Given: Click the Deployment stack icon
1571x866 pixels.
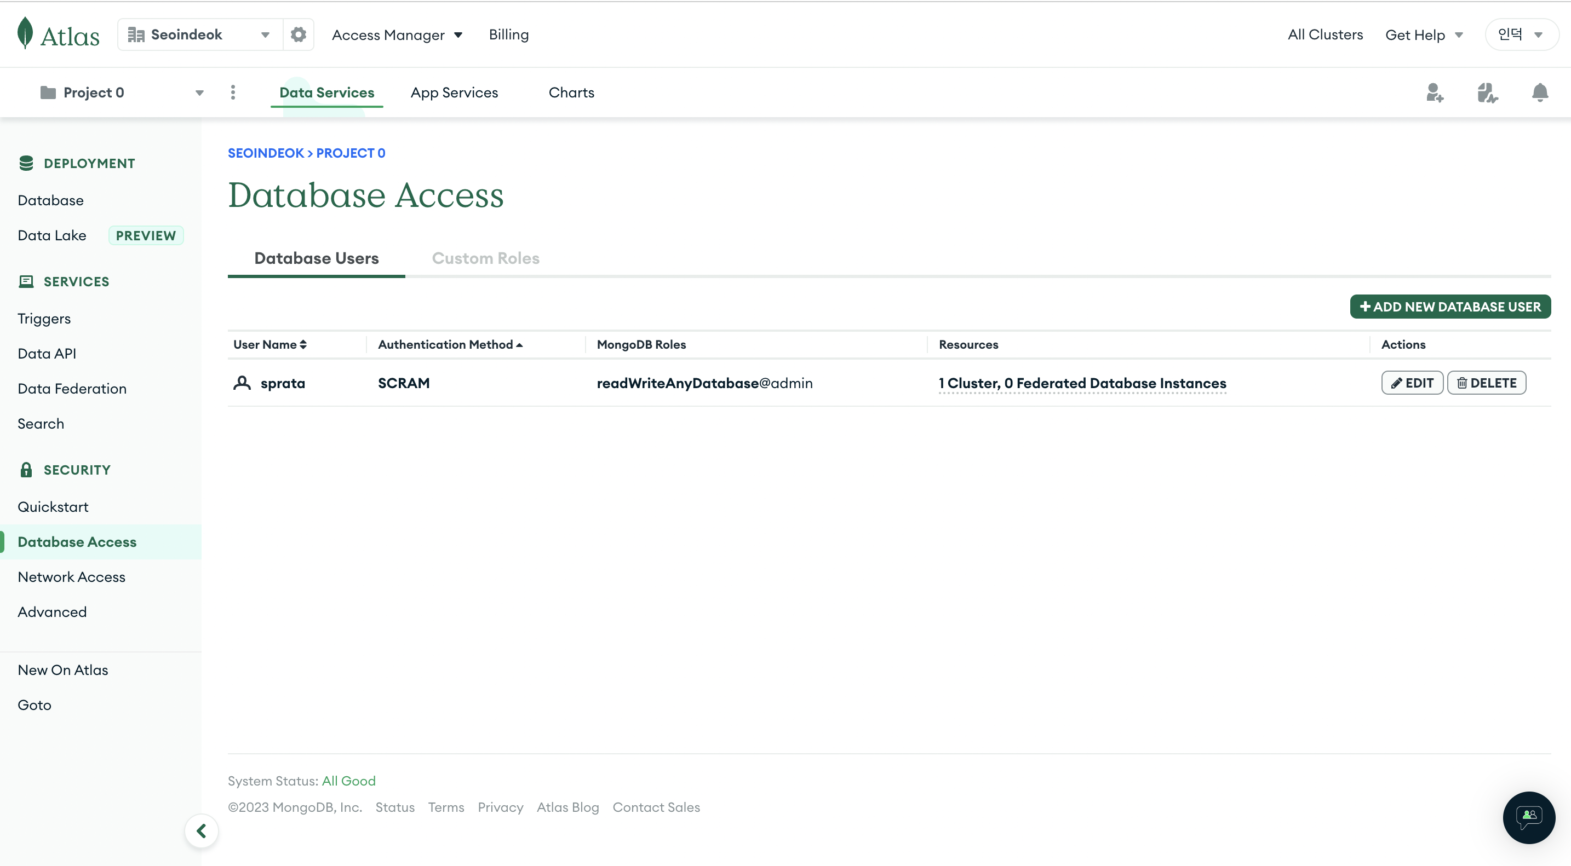Looking at the screenshot, I should pos(26,163).
